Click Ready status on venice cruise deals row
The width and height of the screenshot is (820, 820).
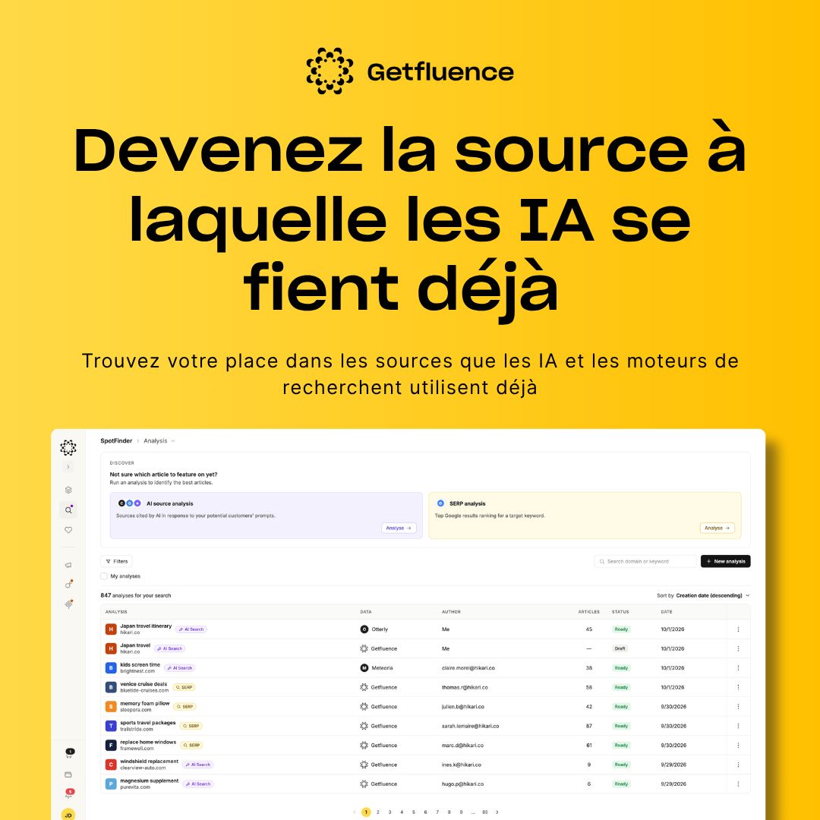point(621,687)
